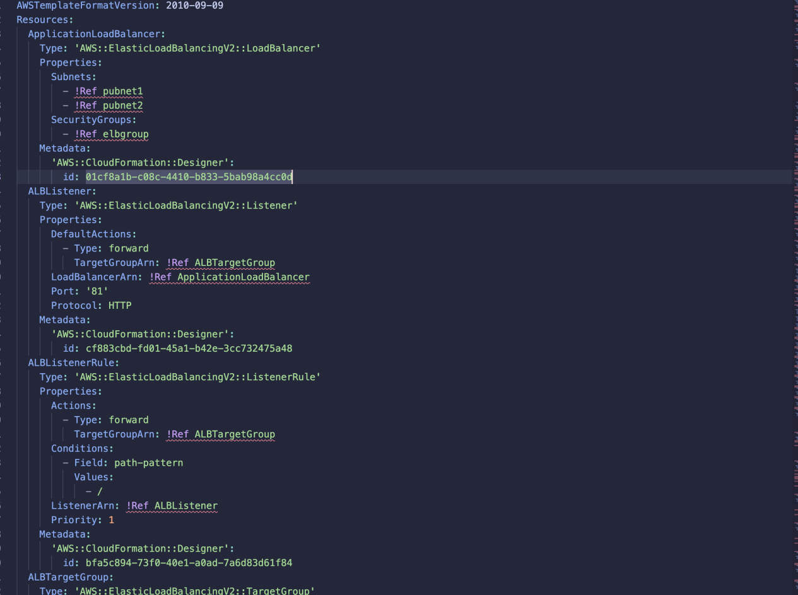This screenshot has height=595, width=798.
Task: Click the Values: key
Action: pyautogui.click(x=94, y=477)
